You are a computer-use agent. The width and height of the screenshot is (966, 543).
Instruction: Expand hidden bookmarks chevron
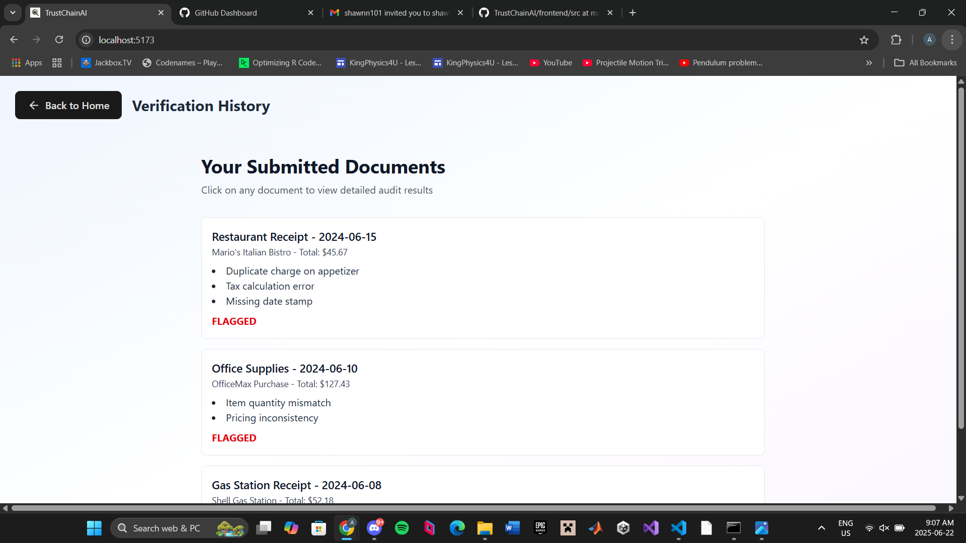click(x=869, y=63)
